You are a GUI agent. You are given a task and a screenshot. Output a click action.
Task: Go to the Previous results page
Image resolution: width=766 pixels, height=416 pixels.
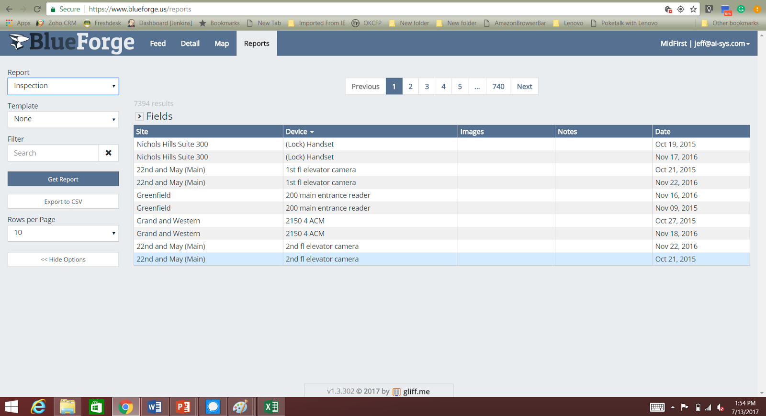pos(365,86)
